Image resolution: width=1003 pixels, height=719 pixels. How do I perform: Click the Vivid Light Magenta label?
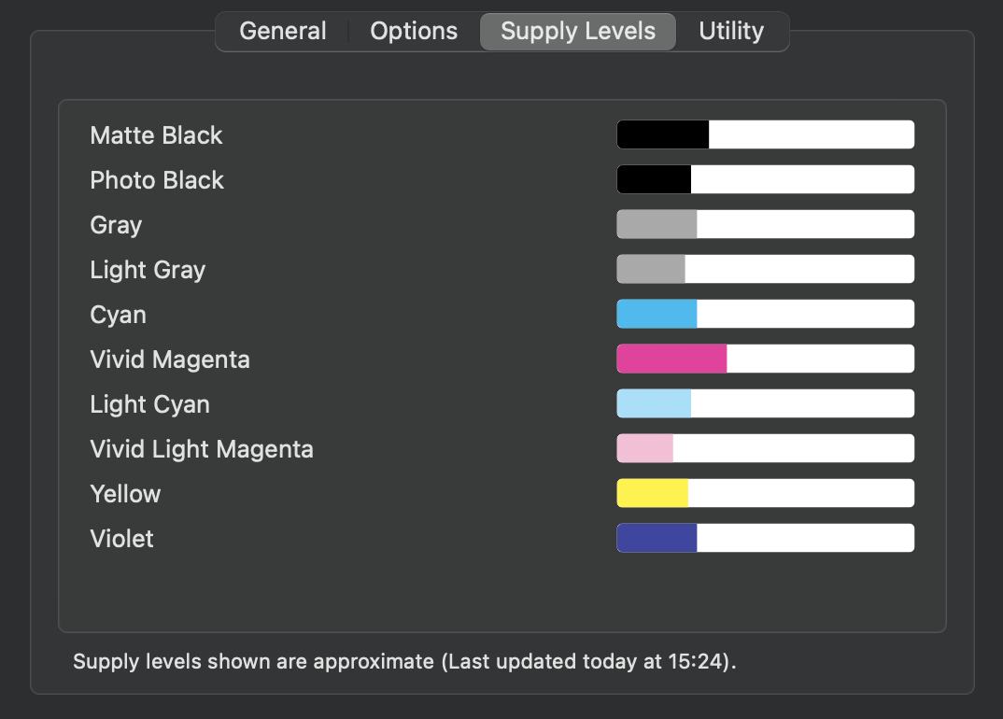pyautogui.click(x=202, y=449)
